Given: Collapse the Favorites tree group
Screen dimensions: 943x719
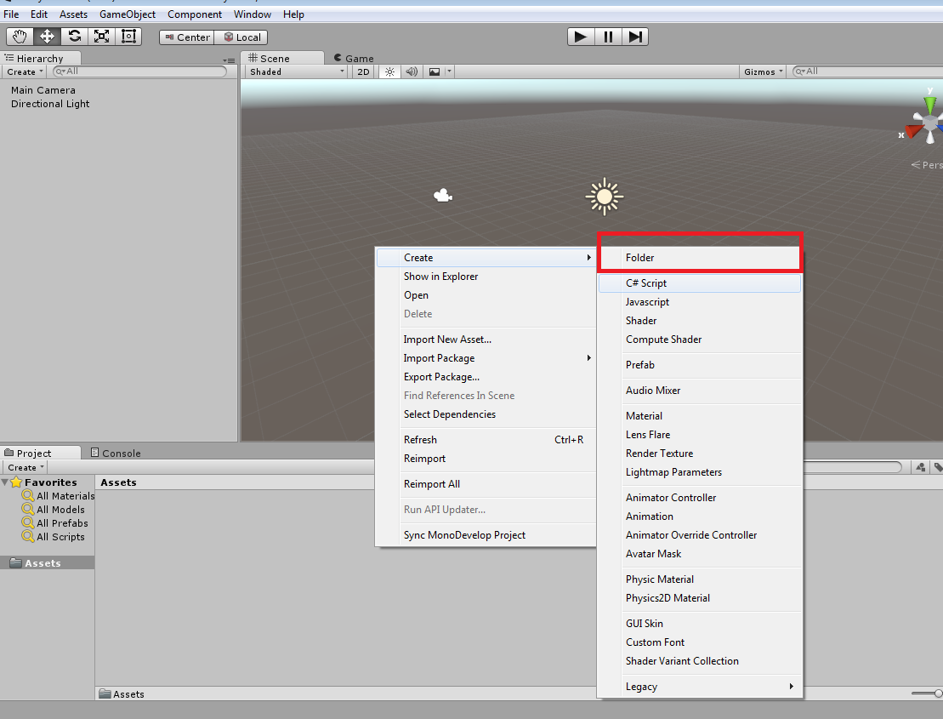Looking at the screenshot, I should 5,482.
